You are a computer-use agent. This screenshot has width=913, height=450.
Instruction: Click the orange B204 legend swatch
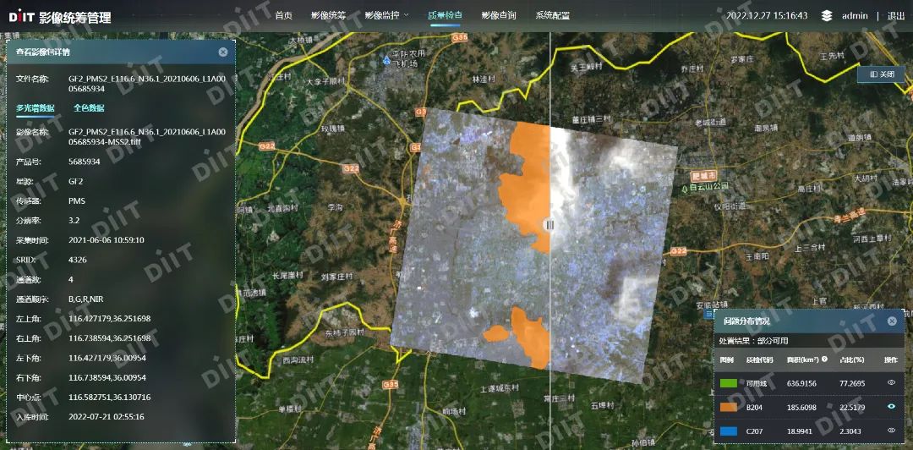click(729, 407)
